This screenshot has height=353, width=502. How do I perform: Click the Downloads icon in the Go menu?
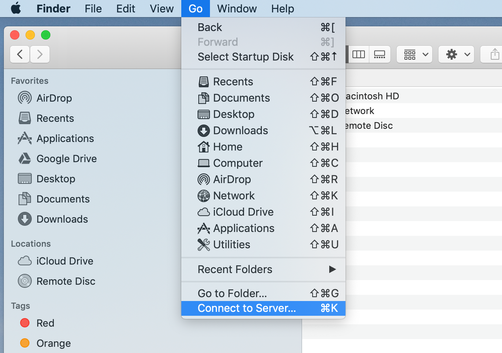(x=204, y=130)
